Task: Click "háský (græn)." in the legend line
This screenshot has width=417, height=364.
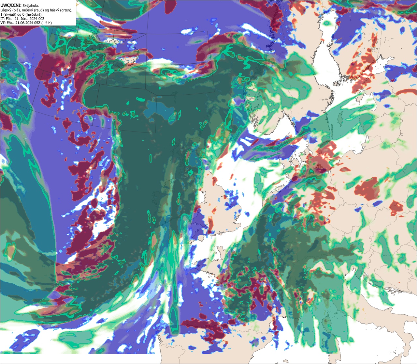Action: click(x=61, y=10)
